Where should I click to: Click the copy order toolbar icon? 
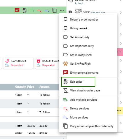click(54, 10)
